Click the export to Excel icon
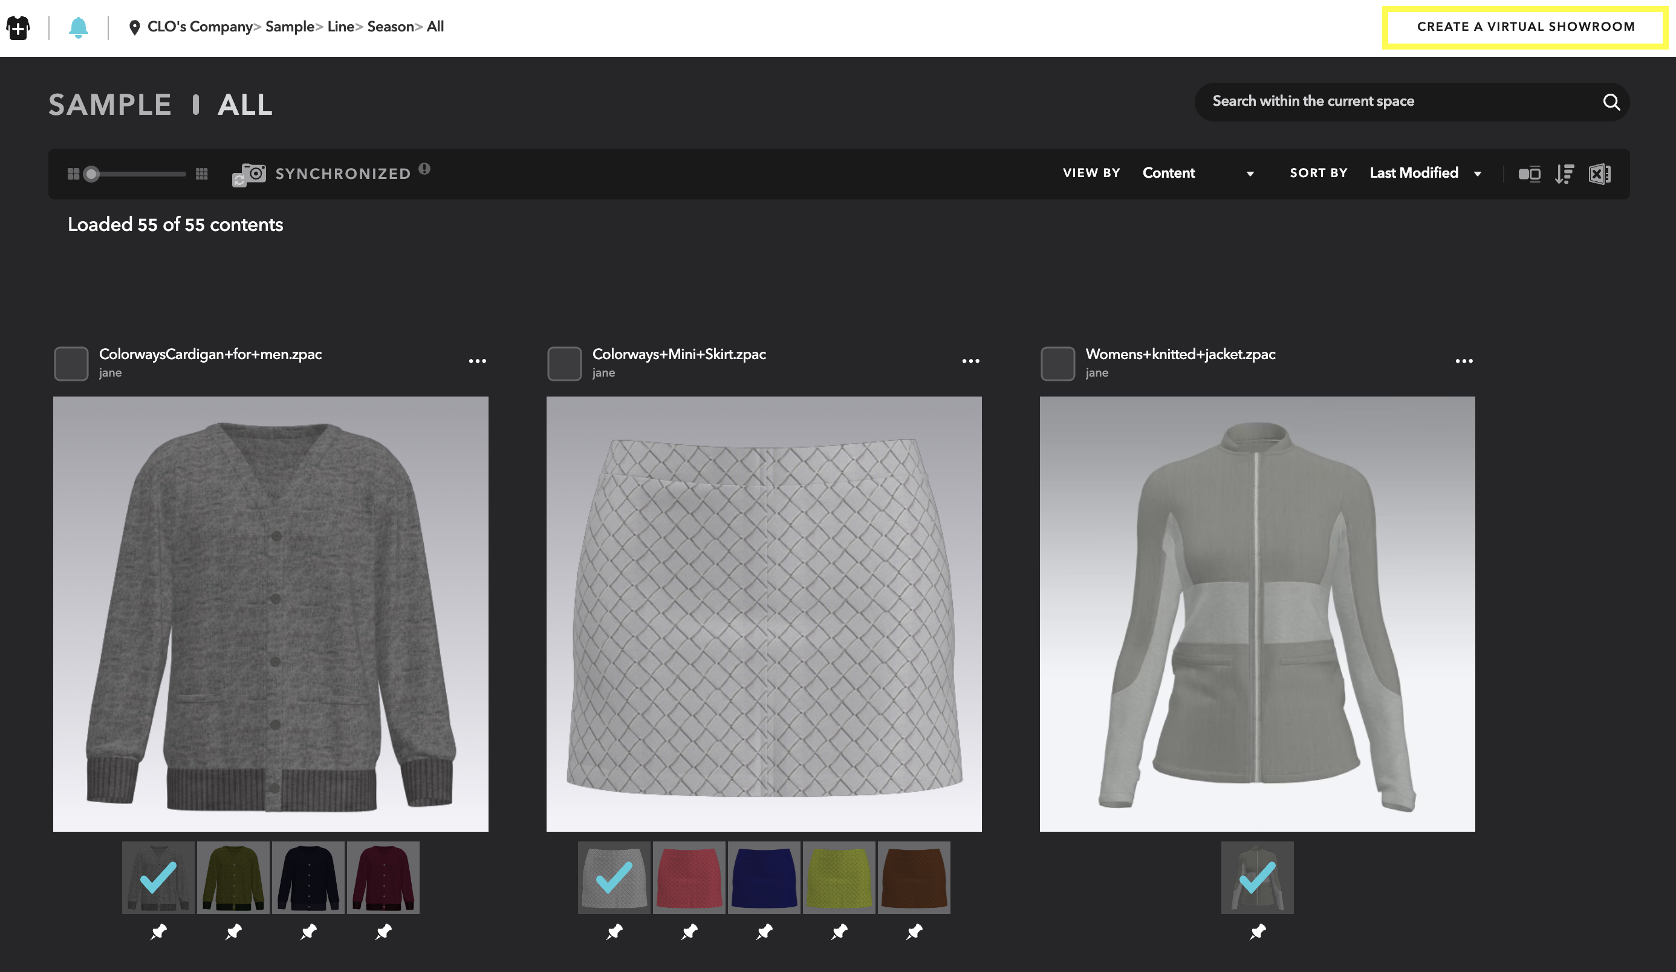The image size is (1676, 972). [1600, 174]
